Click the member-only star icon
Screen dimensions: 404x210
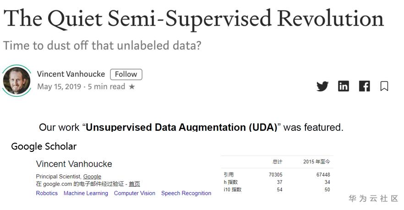tap(132, 87)
